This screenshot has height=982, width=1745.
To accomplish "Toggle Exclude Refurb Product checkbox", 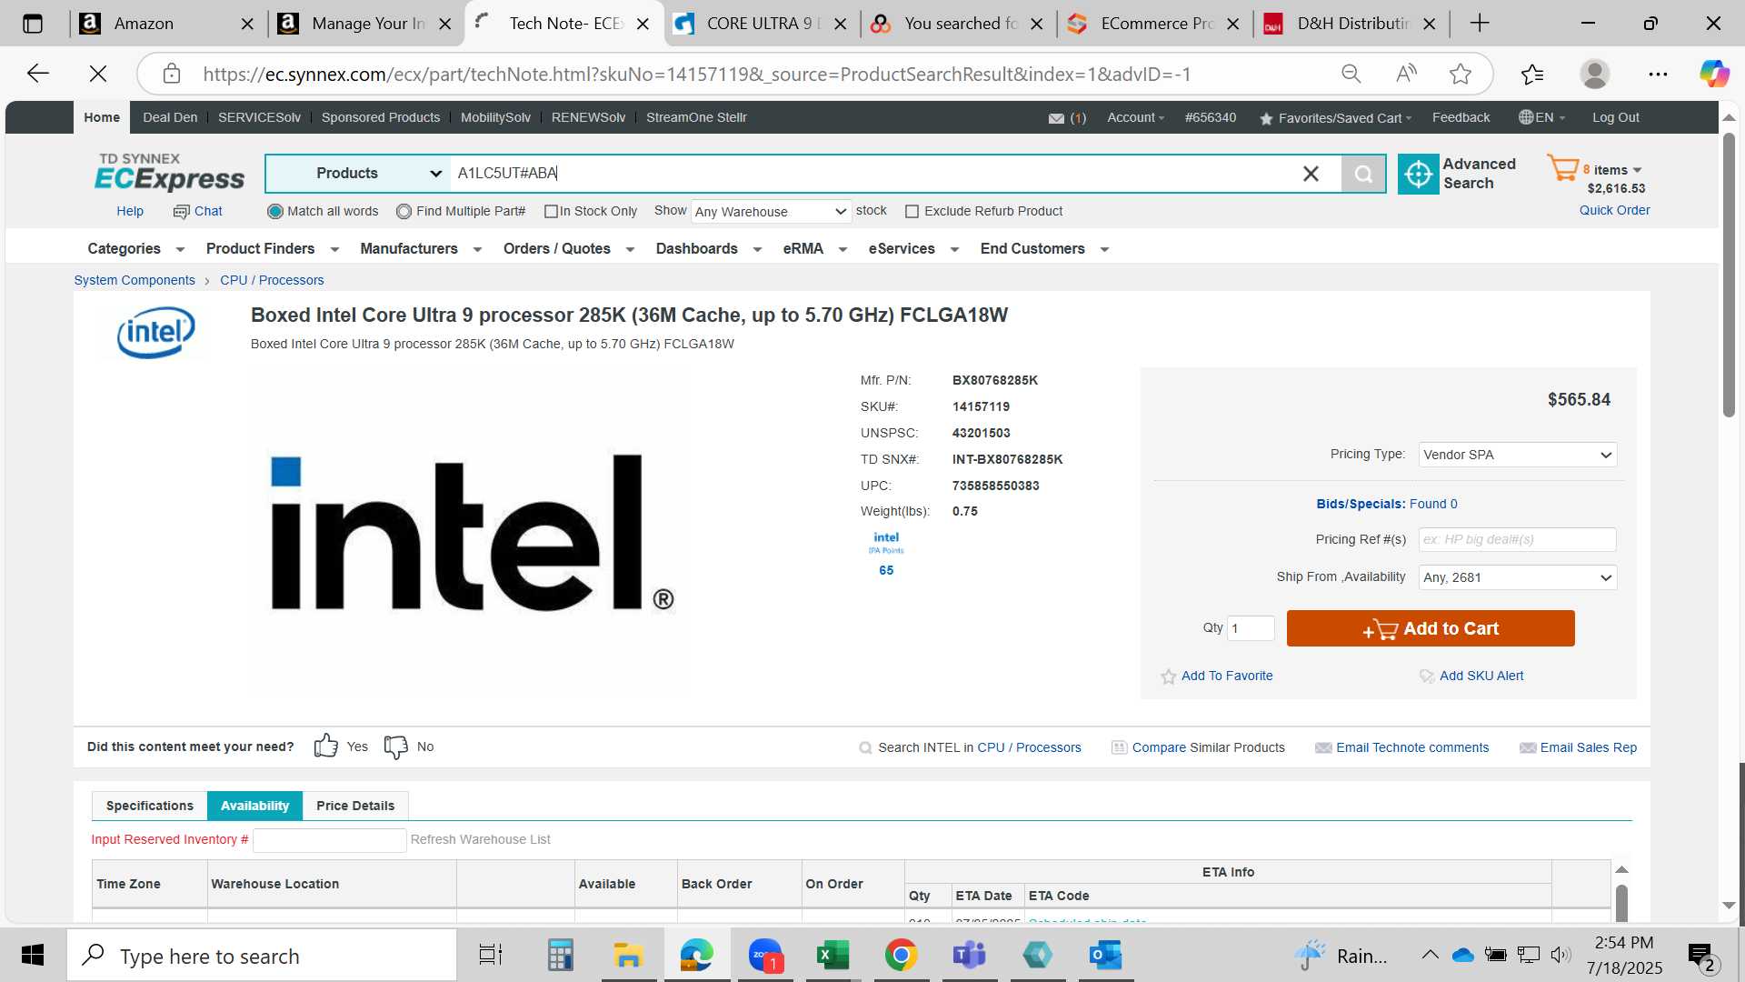I will [912, 212].
